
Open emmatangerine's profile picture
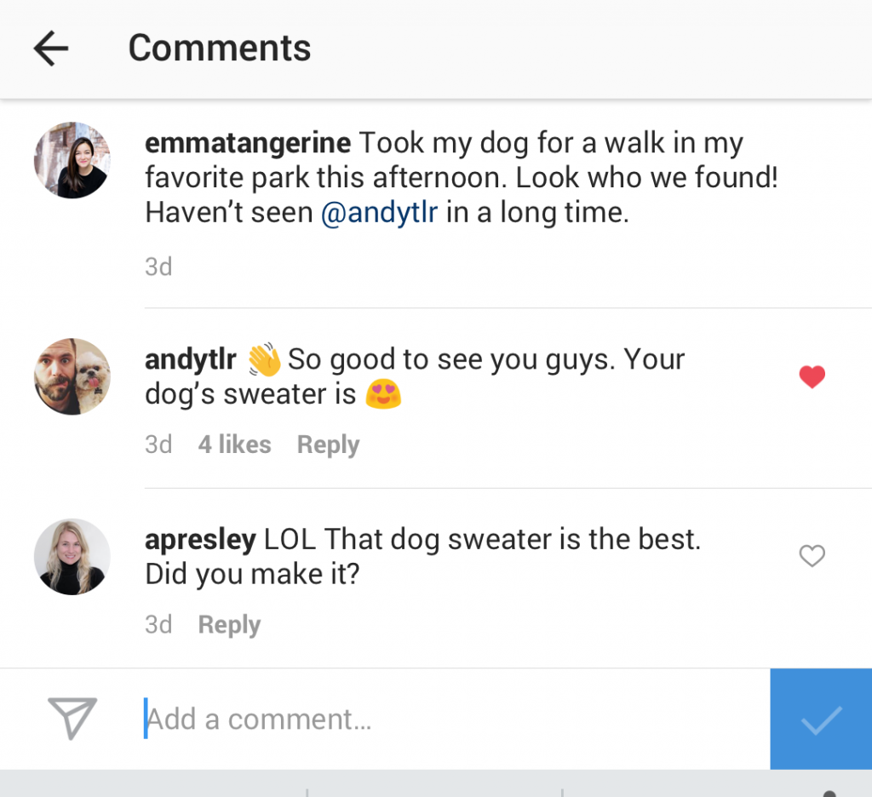72,160
